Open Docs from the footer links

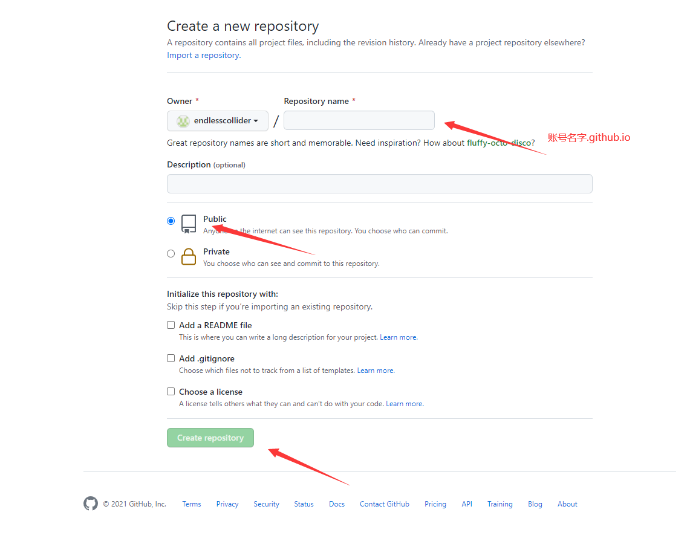coord(337,504)
